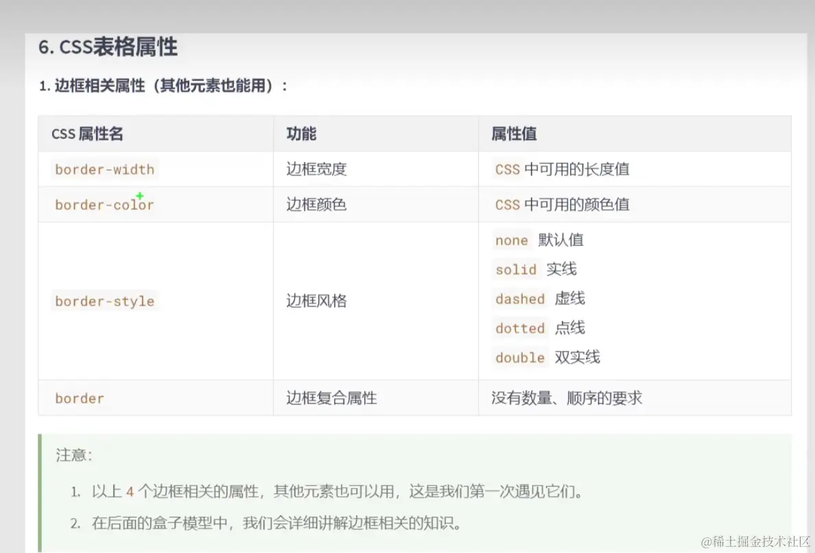The image size is (815, 553).
Task: Click 'CSS 中可用的长度值' cell
Action: click(x=562, y=169)
